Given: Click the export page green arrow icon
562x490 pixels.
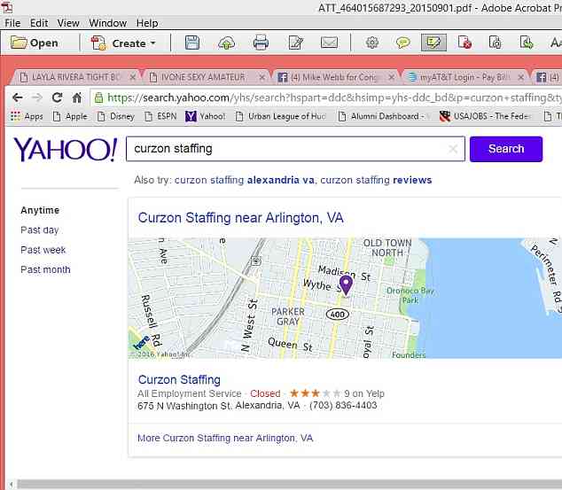Looking at the screenshot, I should point(527,43).
